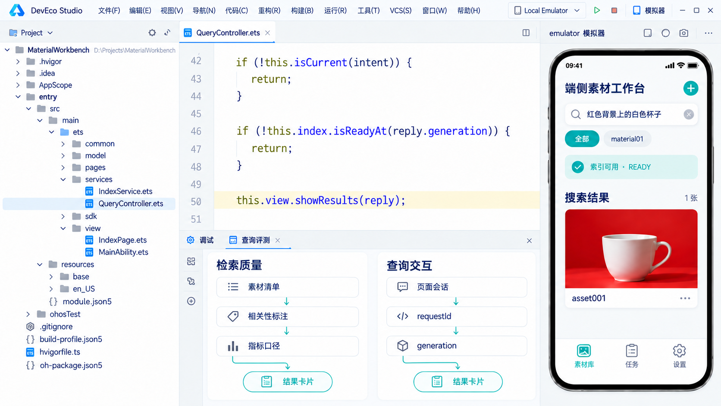This screenshot has height=406, width=721.
Task: Expand the common folder
Action: 63,144
